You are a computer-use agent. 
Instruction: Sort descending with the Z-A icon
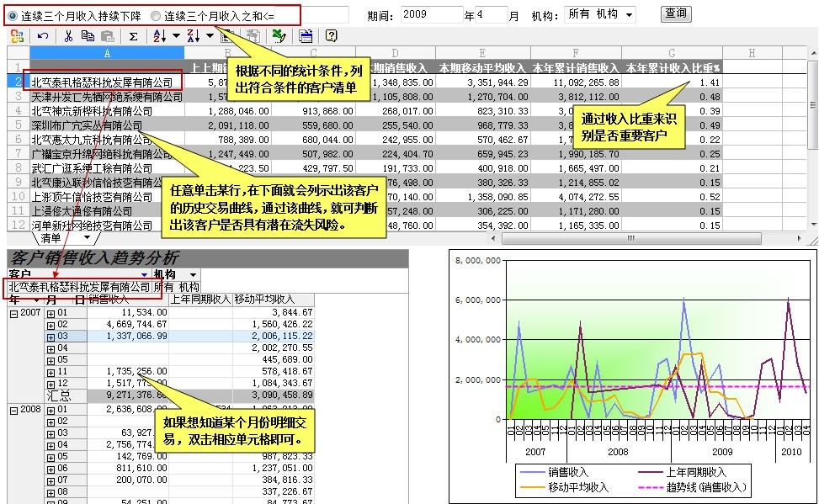click(x=193, y=36)
